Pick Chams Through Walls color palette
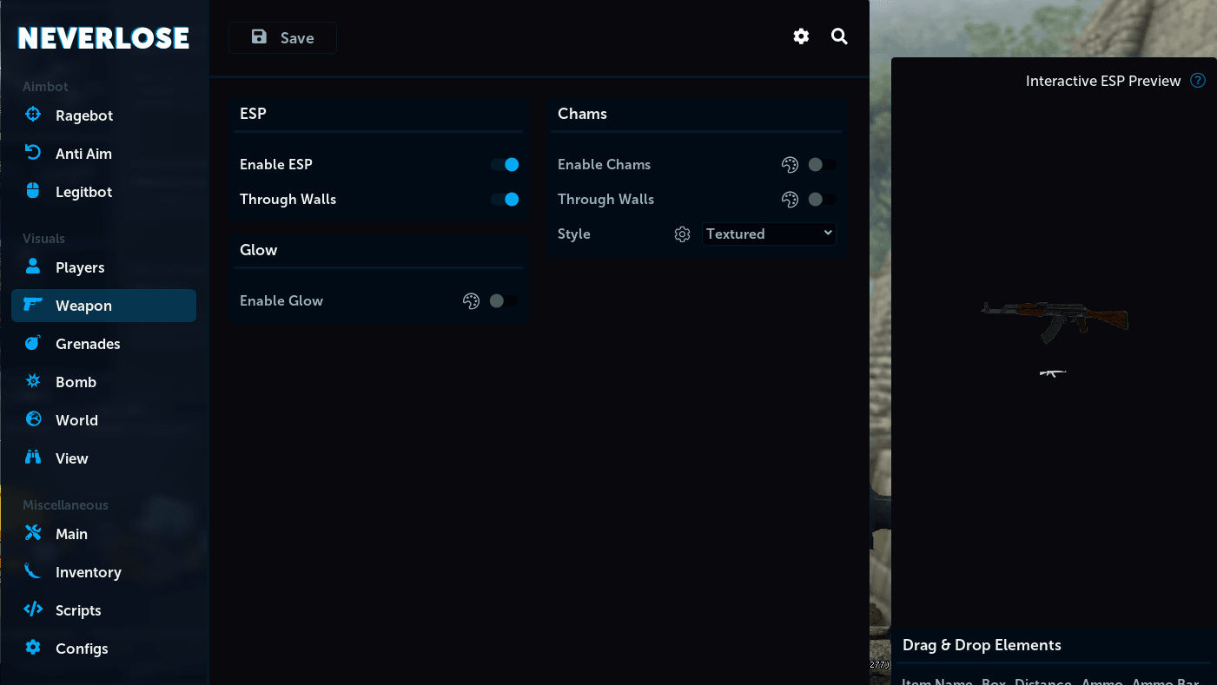The image size is (1217, 685). [790, 200]
